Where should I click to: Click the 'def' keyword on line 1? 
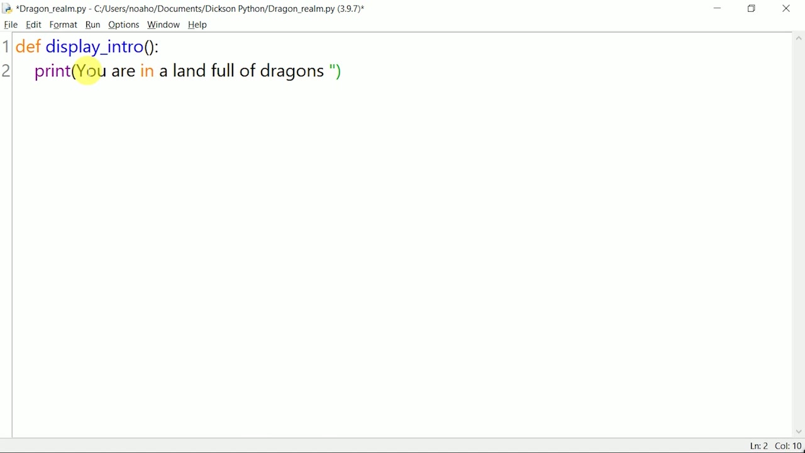point(28,47)
